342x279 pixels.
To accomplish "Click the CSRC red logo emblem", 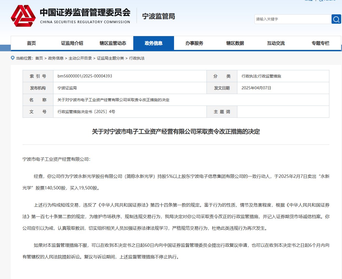I will click(x=23, y=16).
